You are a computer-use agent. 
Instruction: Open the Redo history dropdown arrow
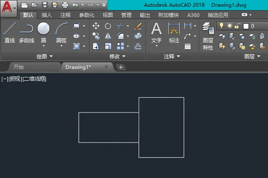pyautogui.click(x=98, y=5)
